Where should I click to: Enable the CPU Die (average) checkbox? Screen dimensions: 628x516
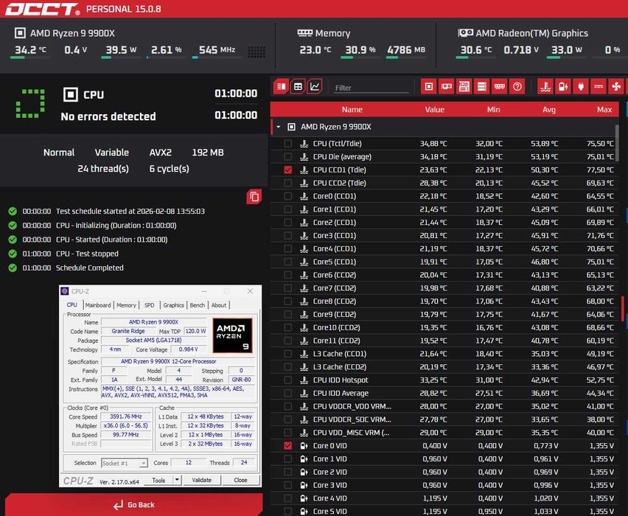[x=287, y=156]
